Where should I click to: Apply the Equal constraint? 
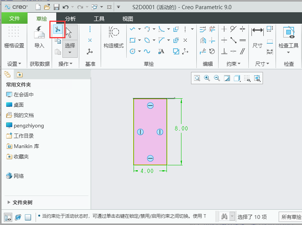pos(243,40)
